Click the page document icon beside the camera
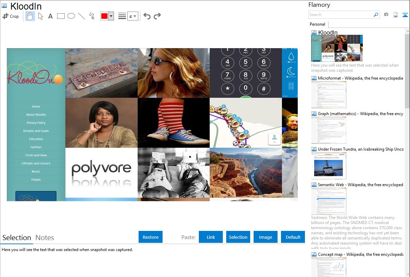Image resolution: width=410 pixels, height=277 pixels. coord(396,15)
